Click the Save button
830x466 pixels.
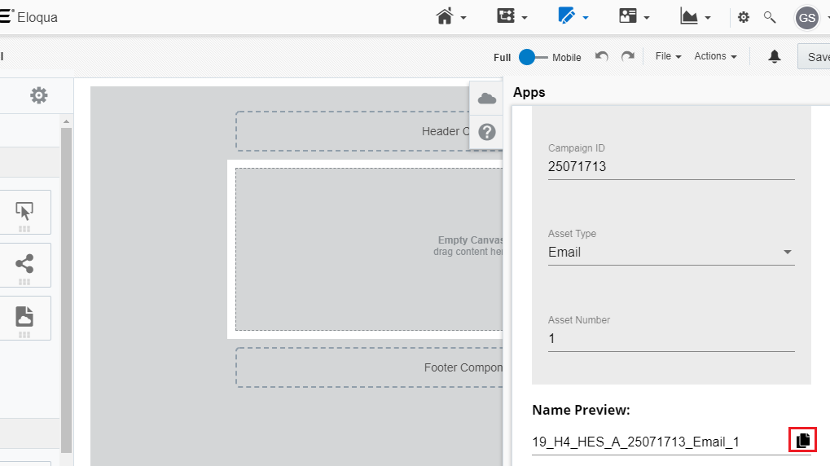click(815, 57)
